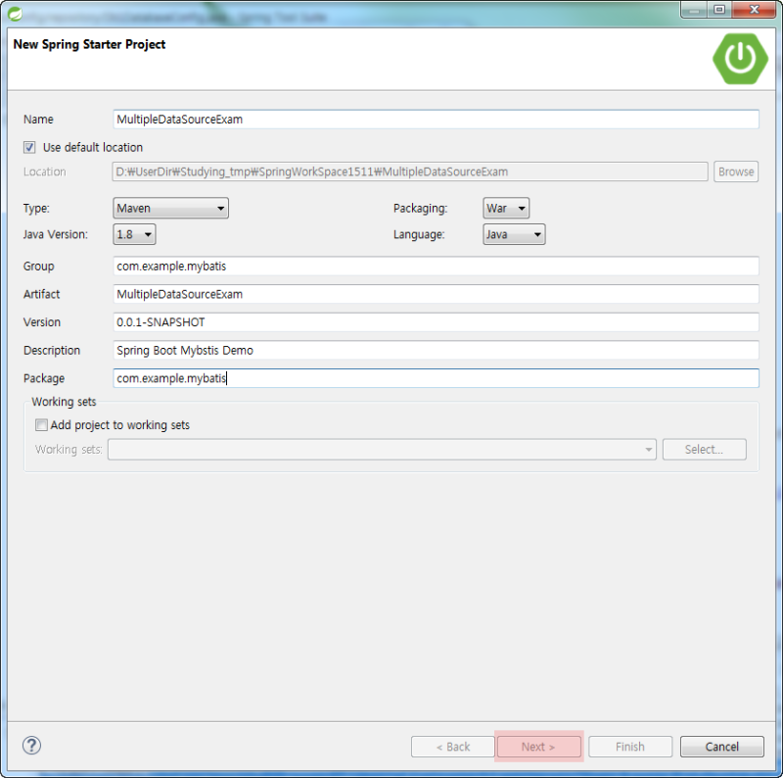This screenshot has height=778, width=783.
Task: Click in the Name input field
Action: [436, 119]
